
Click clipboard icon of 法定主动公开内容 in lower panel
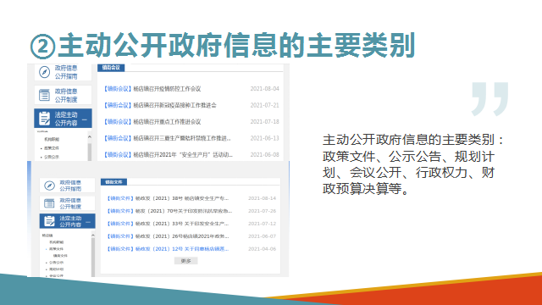(x=49, y=221)
